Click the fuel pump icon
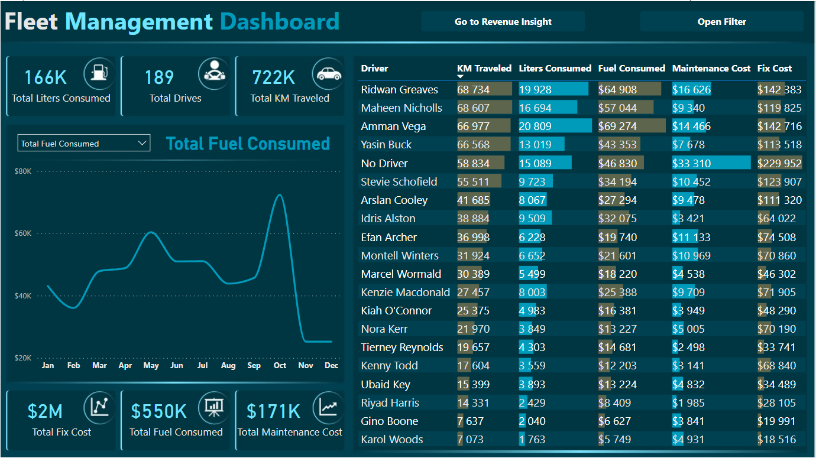This screenshot has width=816, height=458. pos(99,73)
